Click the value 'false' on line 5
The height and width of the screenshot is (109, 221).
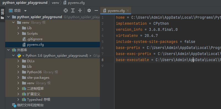190,42
